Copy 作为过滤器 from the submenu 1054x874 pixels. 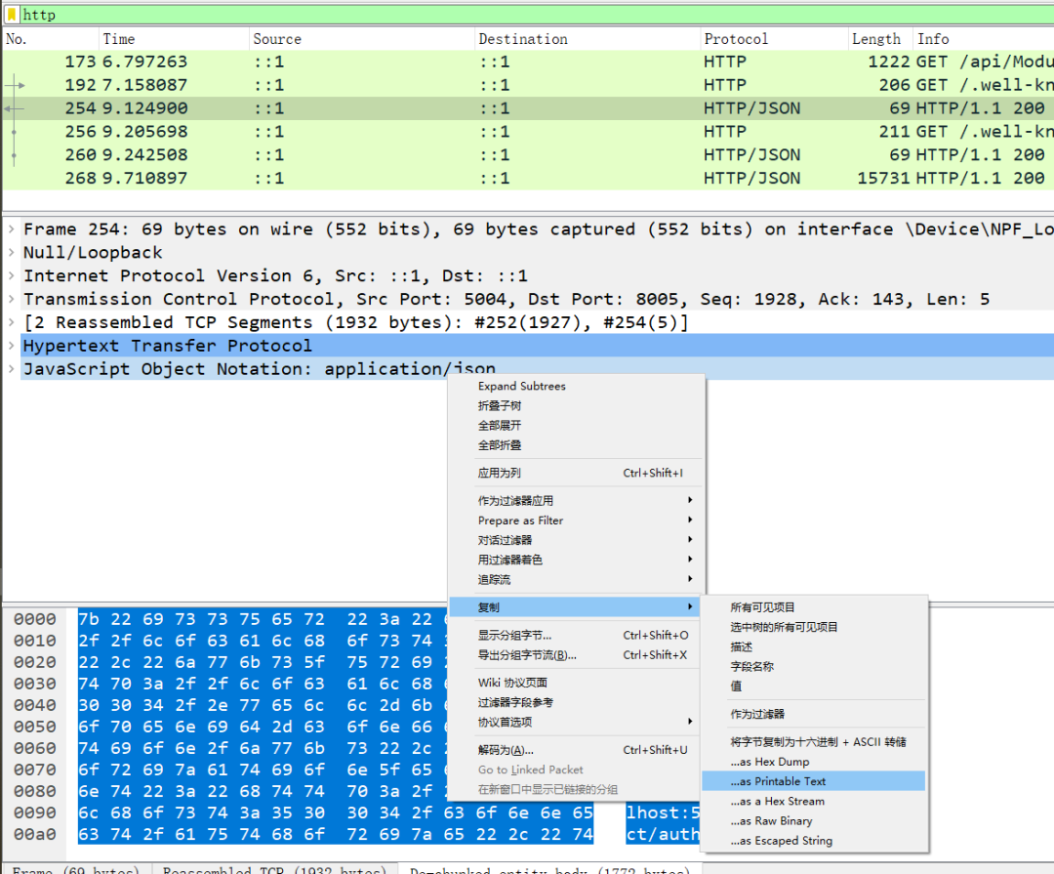(814, 714)
